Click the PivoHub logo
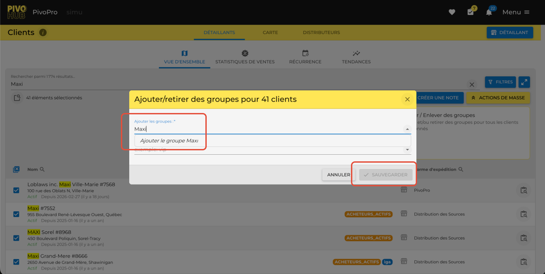The width and height of the screenshot is (545, 274). [x=17, y=12]
